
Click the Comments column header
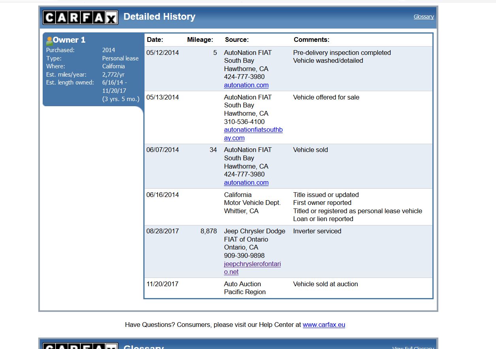[311, 39]
